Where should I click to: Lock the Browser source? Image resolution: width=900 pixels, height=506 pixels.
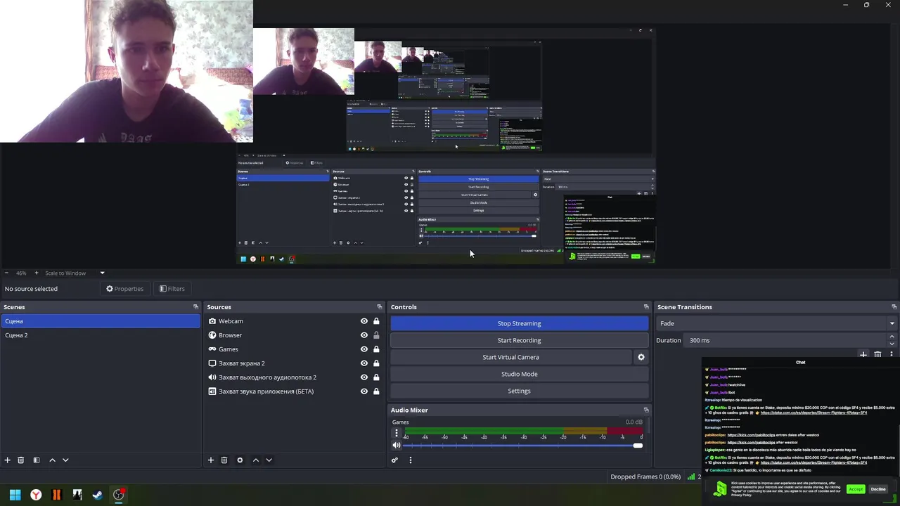coord(376,335)
